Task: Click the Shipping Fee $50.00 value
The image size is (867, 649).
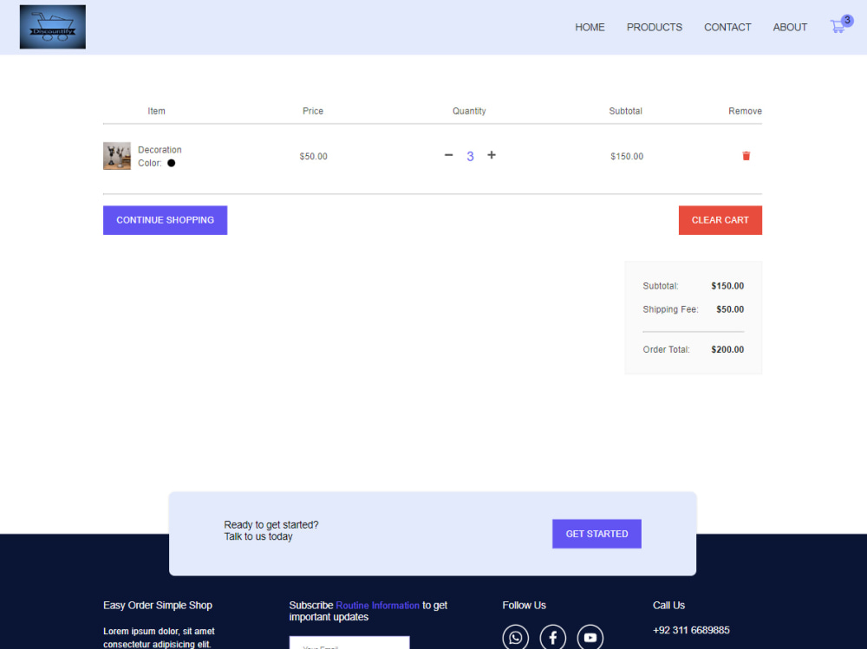Action: click(730, 309)
